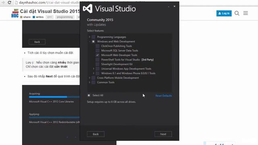Click the "Community 2015" heading
258x145 pixels.
coord(100,20)
